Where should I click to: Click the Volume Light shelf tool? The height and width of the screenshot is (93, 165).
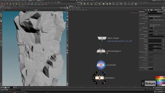pos(96,4)
